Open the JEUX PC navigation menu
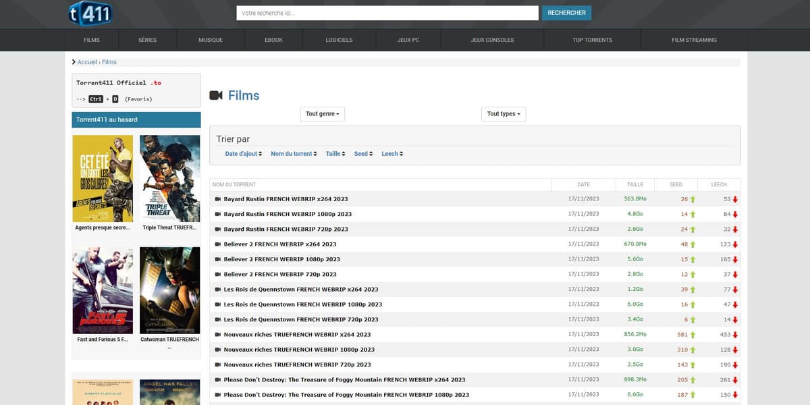 click(408, 40)
